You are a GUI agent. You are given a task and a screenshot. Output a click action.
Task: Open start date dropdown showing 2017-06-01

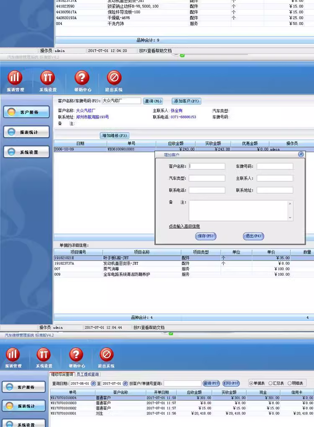(93, 383)
